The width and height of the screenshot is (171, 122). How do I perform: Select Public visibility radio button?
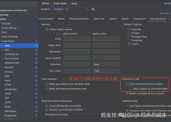[129, 44]
